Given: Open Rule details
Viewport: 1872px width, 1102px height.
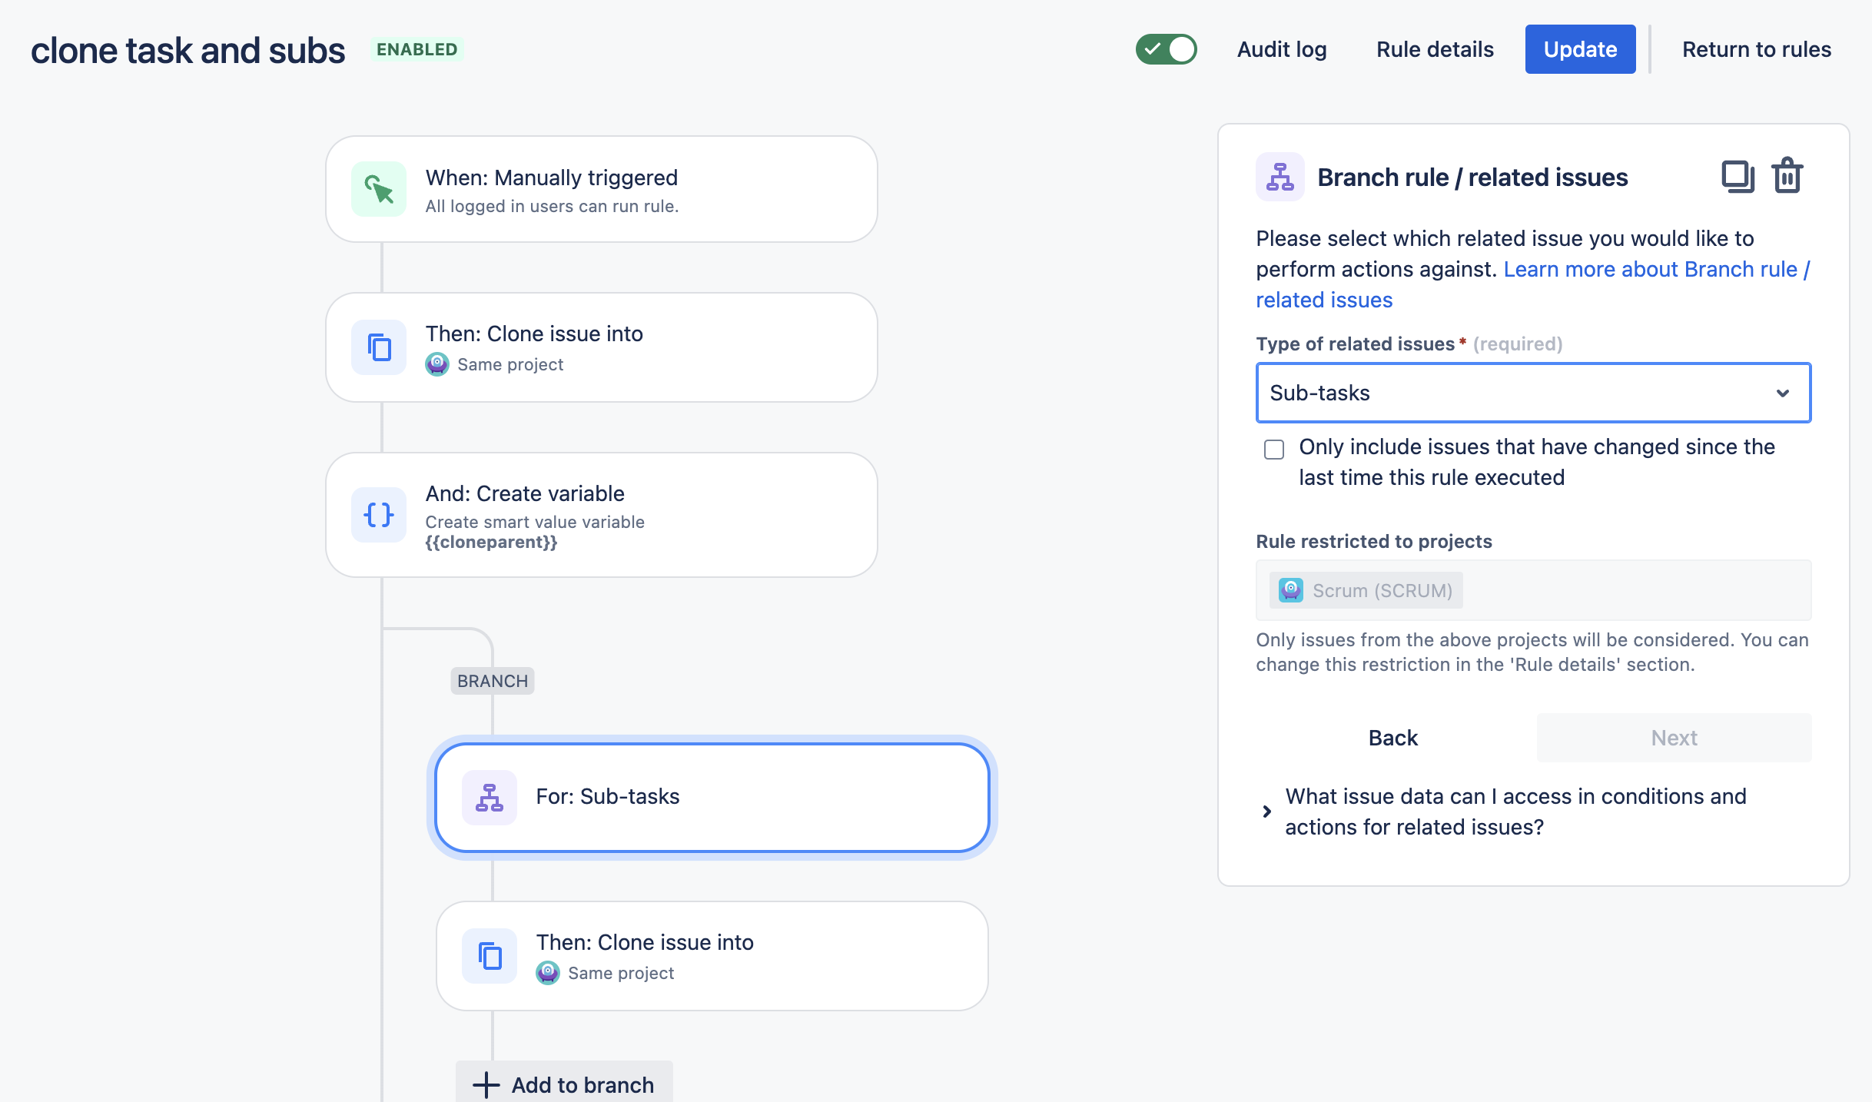Looking at the screenshot, I should point(1435,49).
